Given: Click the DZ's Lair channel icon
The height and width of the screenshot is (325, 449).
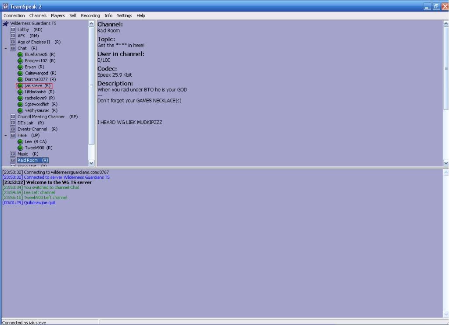Looking at the screenshot, I should [x=13, y=123].
